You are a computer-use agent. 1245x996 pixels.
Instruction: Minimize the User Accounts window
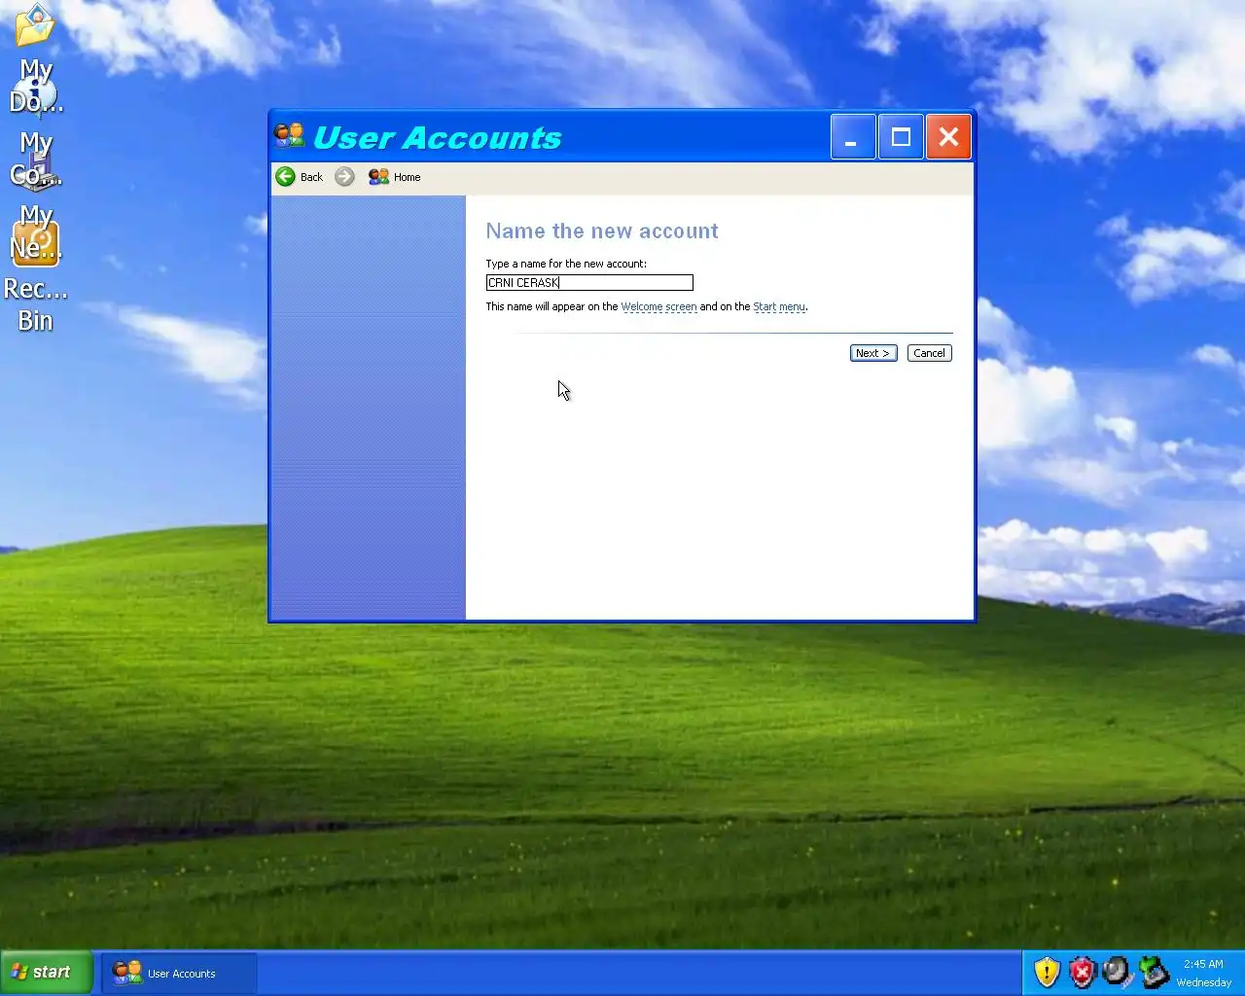(853, 137)
